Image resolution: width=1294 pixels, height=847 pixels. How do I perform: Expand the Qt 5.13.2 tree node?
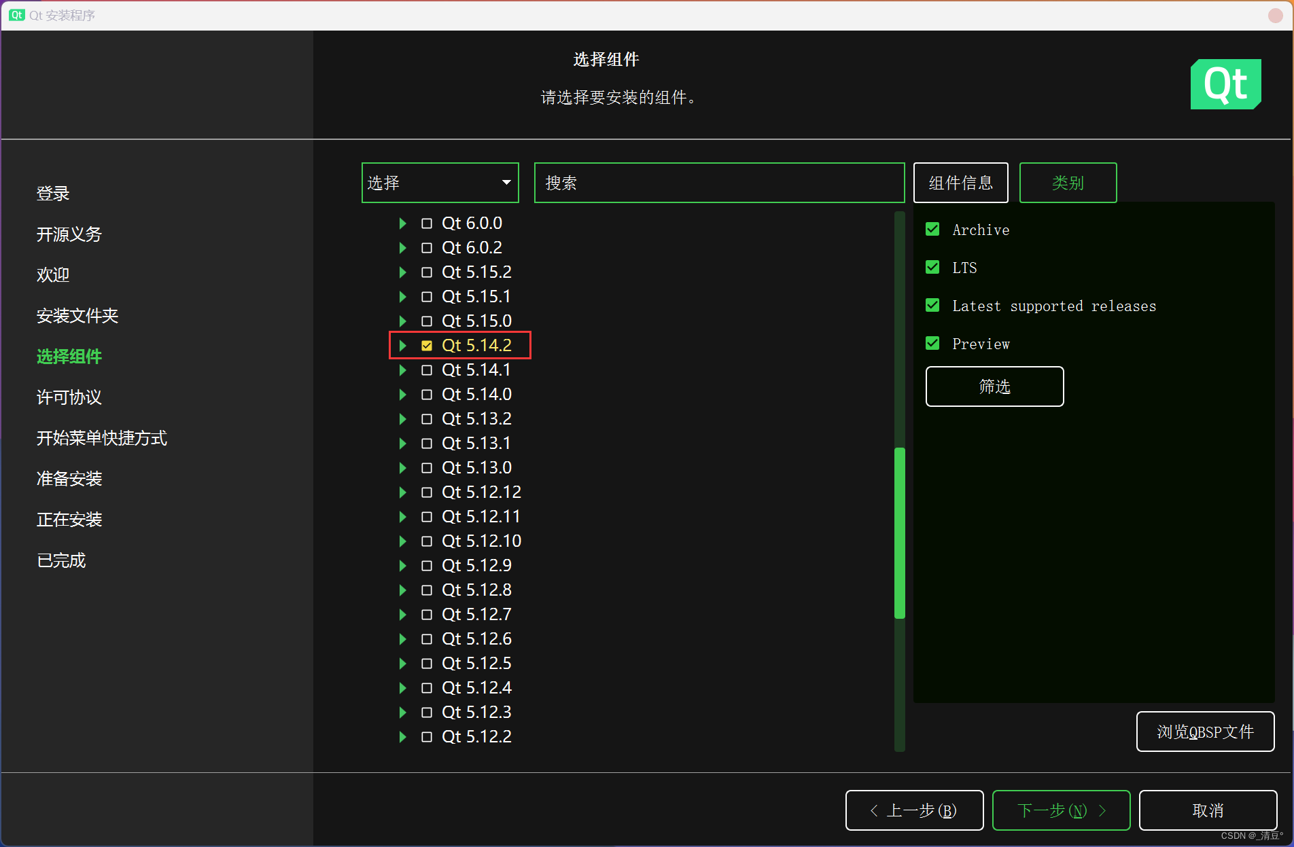pyautogui.click(x=402, y=419)
